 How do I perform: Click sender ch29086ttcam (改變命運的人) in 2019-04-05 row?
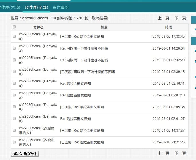tap(37, 131)
